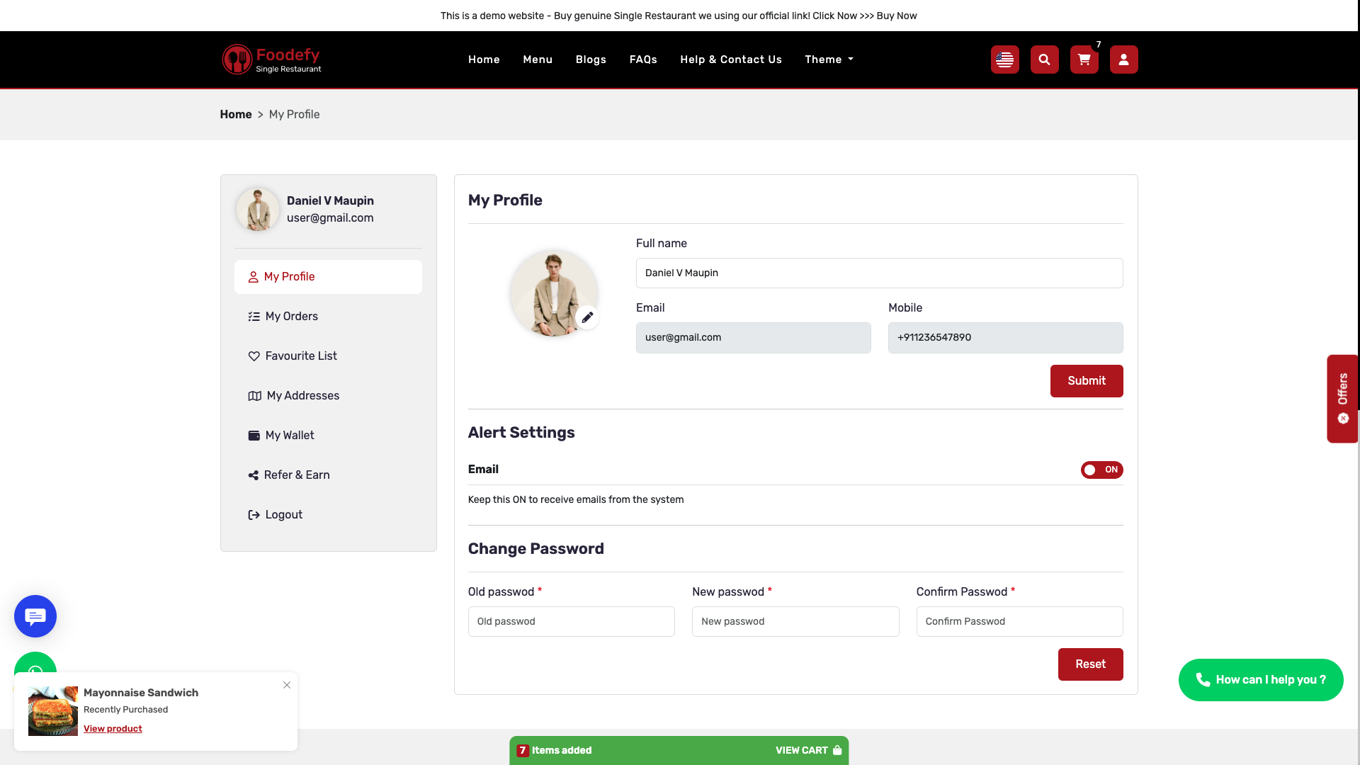Click the View product link
Image resolution: width=1360 pixels, height=765 pixels.
click(x=113, y=728)
